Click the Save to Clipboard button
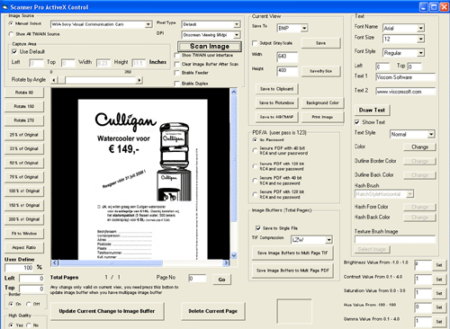The height and width of the screenshot is (329, 450). (276, 89)
